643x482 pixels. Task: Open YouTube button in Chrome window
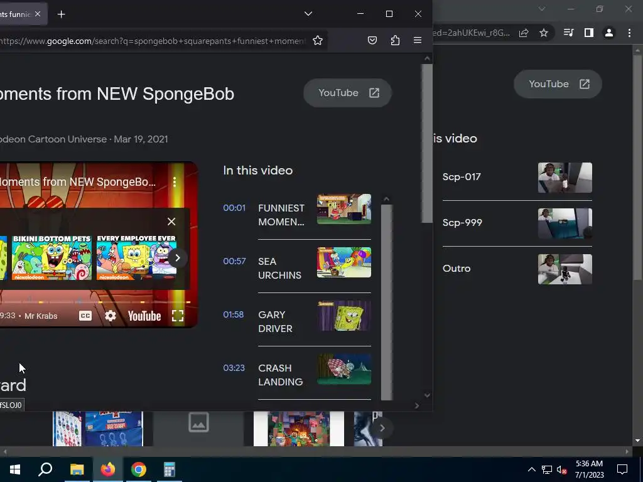(x=558, y=84)
